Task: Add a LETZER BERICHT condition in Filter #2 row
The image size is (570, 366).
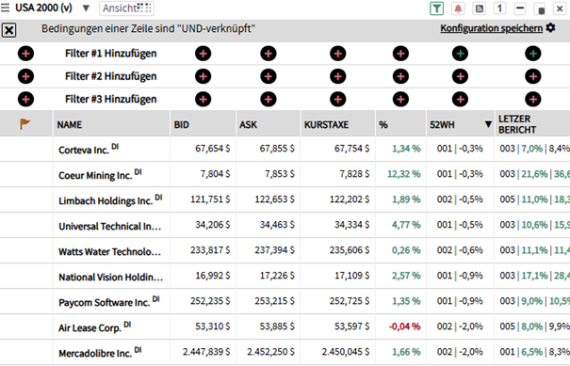Action: 533,76
